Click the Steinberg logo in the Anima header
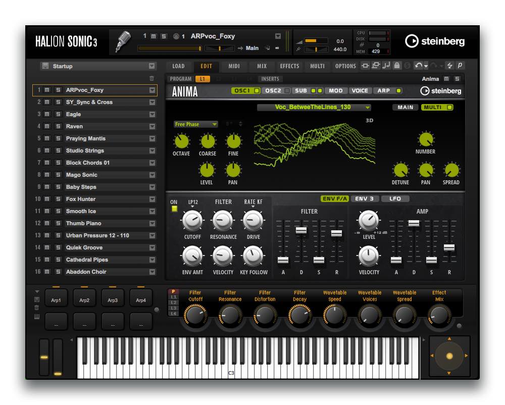The width and height of the screenshot is (505, 405). click(x=440, y=91)
